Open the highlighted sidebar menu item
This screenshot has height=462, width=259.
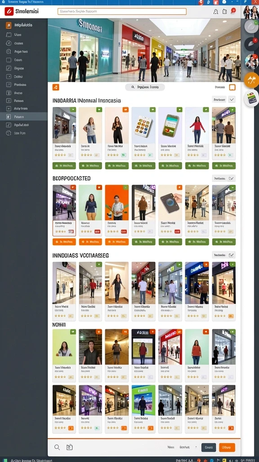[23, 117]
